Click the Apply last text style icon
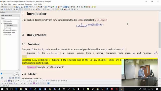The height and width of the screenshot is (91, 161). (x=53, y=7)
